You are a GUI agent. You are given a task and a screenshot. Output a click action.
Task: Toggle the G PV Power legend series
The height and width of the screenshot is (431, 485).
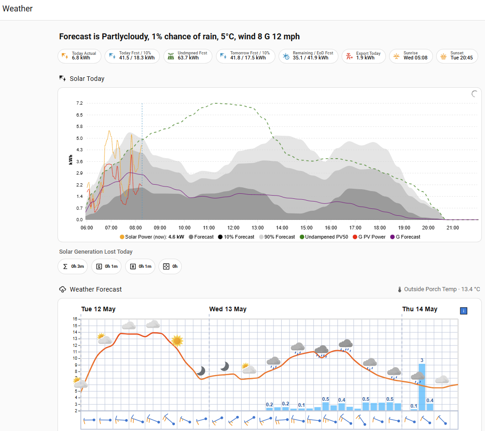tap(369, 237)
